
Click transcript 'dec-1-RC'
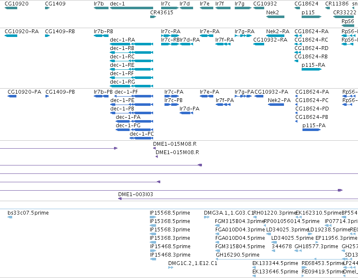click(122, 57)
